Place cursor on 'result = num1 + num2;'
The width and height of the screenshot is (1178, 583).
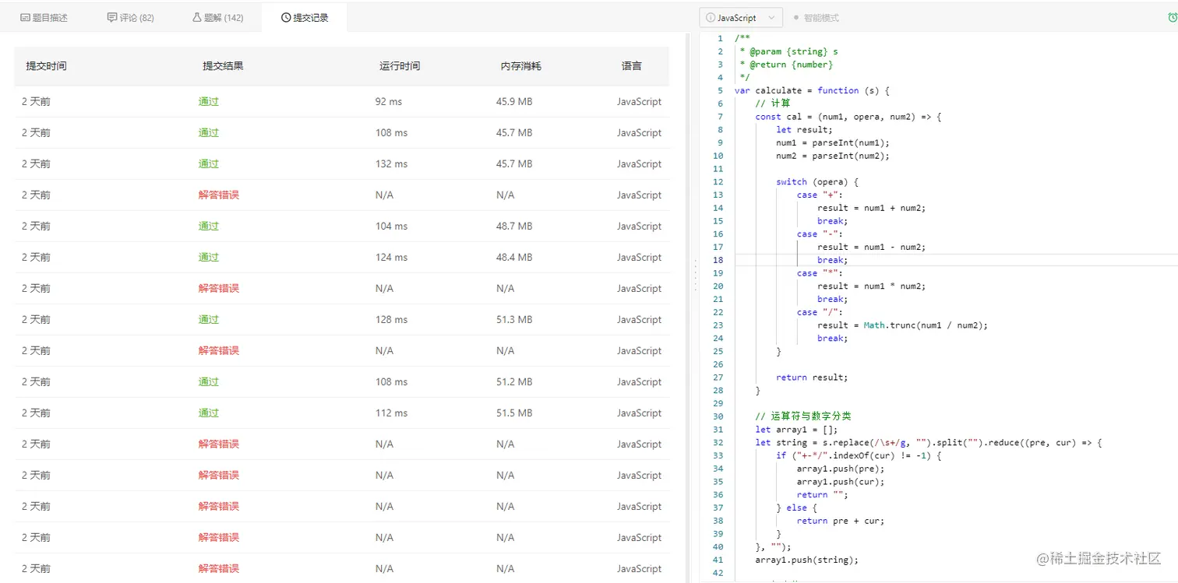[872, 208]
